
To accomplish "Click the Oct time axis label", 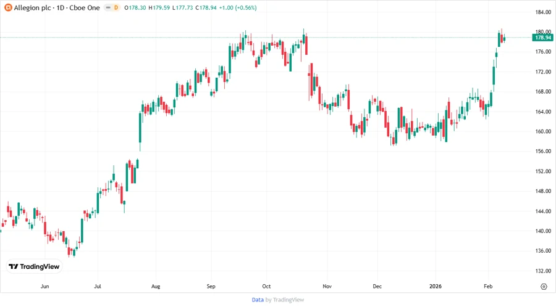I will [266, 287].
